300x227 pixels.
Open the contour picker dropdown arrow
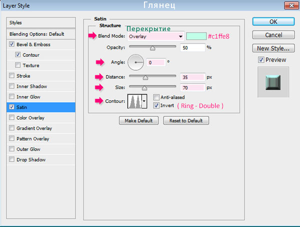click(x=144, y=101)
